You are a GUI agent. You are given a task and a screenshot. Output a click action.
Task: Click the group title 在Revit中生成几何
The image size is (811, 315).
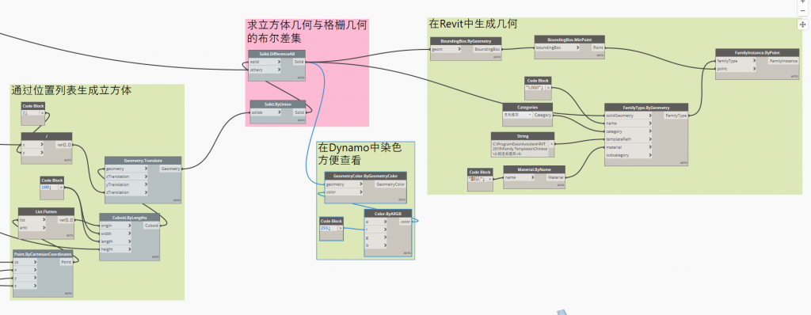tap(473, 24)
